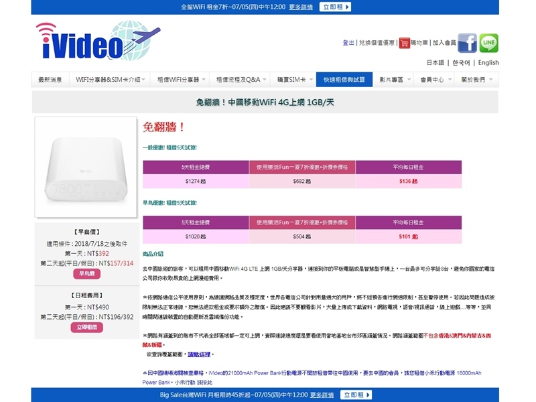Click 立即租 button in bottom banner
This screenshot has height=402, width=536.
356,395
